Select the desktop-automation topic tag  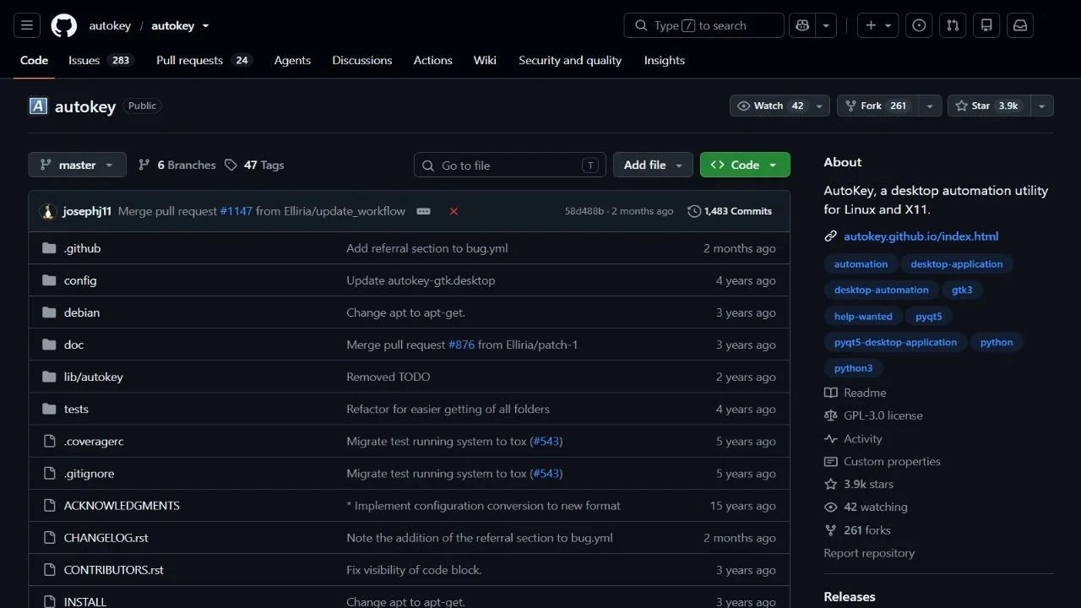[x=881, y=290]
